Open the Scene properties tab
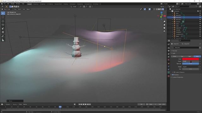This screenshot has width=202, height=113. [x=169, y=57]
